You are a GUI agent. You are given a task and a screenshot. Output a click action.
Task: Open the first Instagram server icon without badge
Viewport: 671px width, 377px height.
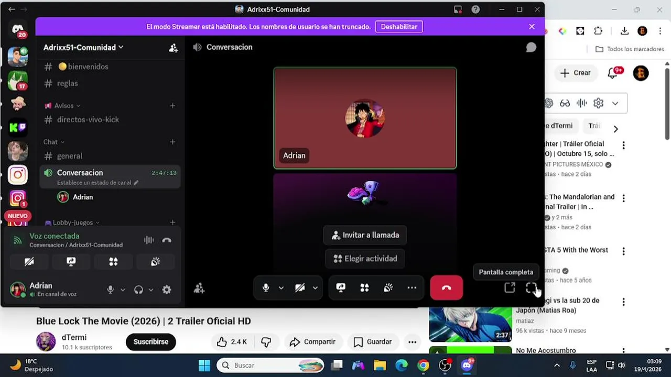[18, 175]
